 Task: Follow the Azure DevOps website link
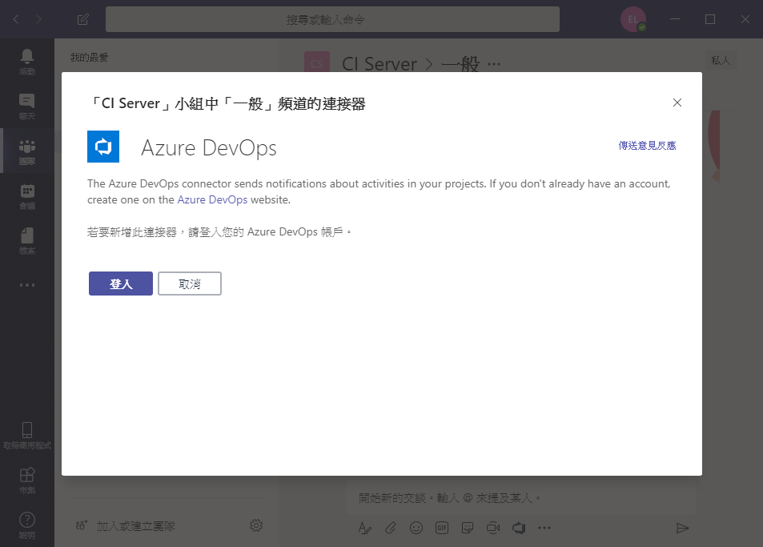point(212,199)
